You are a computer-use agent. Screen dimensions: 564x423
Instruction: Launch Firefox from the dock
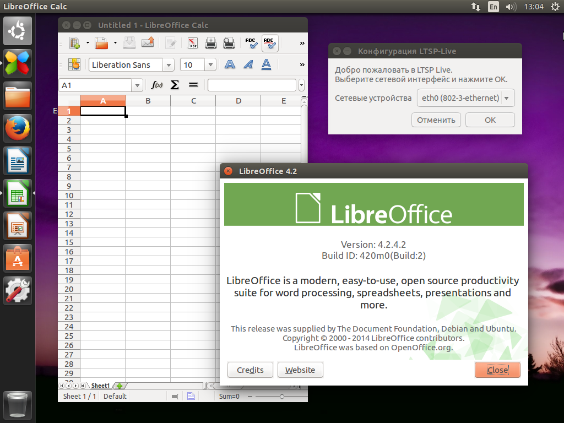tap(18, 128)
